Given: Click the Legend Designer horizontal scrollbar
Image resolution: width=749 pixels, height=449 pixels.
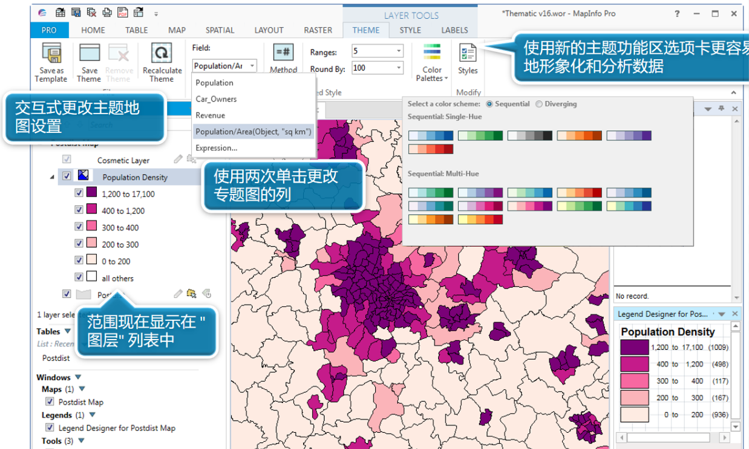Looking at the screenshot, I should click(673, 438).
